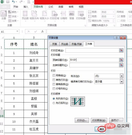
Task: Switch to the 插入 ribbon tab
Action: [x=26, y=7]
